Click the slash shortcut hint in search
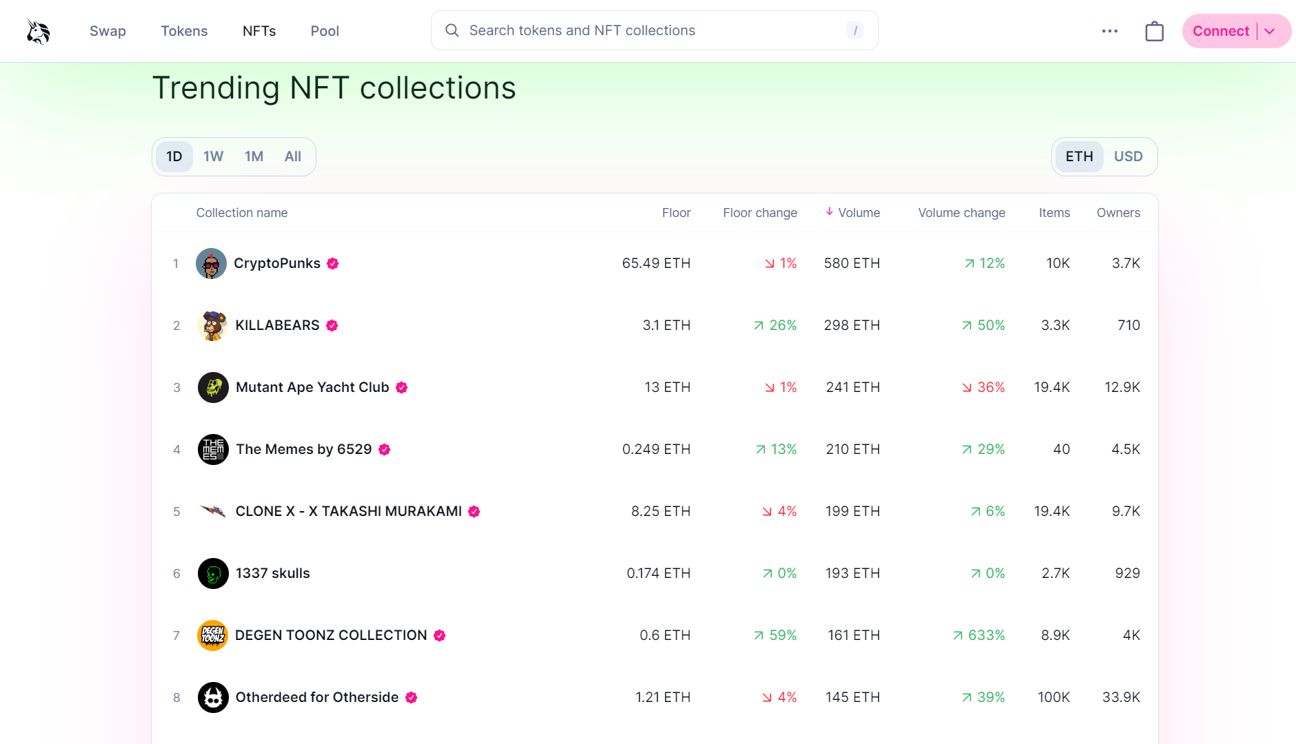Viewport: 1296px width, 744px height. coord(855,30)
